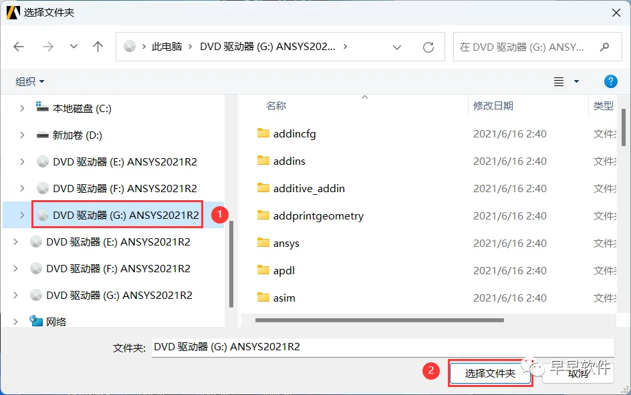Select highlighted DVD 驱动器 (G:) ANSYS2021R2
The width and height of the screenshot is (631, 395).
point(126,215)
